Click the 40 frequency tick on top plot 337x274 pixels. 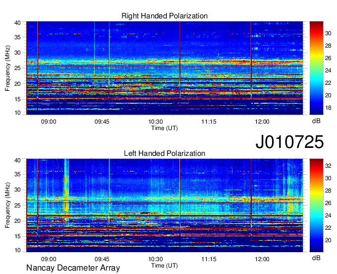click(x=17, y=23)
